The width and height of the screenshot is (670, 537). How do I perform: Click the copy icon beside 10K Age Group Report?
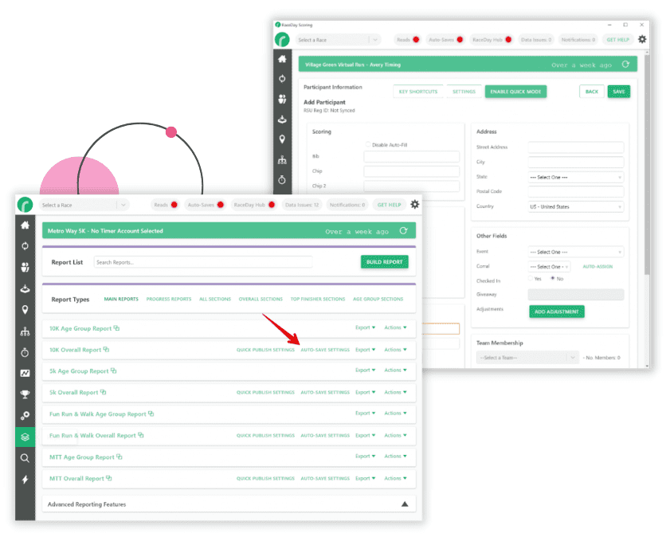click(x=116, y=328)
